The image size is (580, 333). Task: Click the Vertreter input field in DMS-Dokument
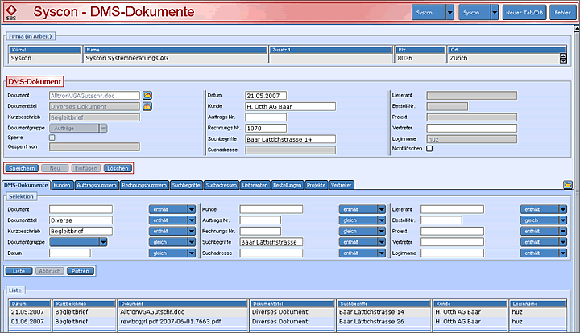click(471, 128)
